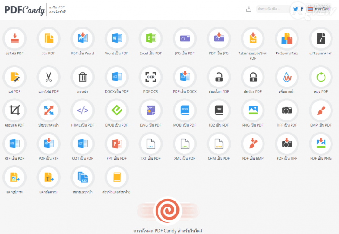Click the PDF Candy spiral download badge
339x234 pixels.
pyautogui.click(x=168, y=211)
